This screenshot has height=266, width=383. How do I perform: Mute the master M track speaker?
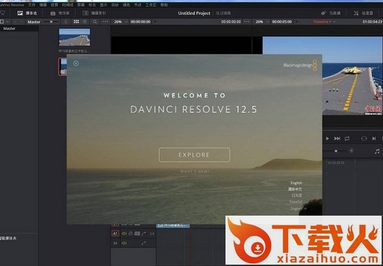(x=124, y=243)
